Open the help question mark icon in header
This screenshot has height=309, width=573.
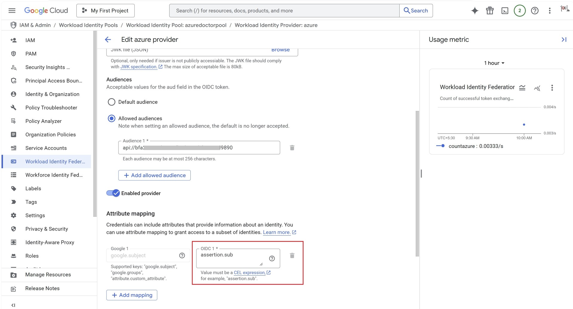535,11
